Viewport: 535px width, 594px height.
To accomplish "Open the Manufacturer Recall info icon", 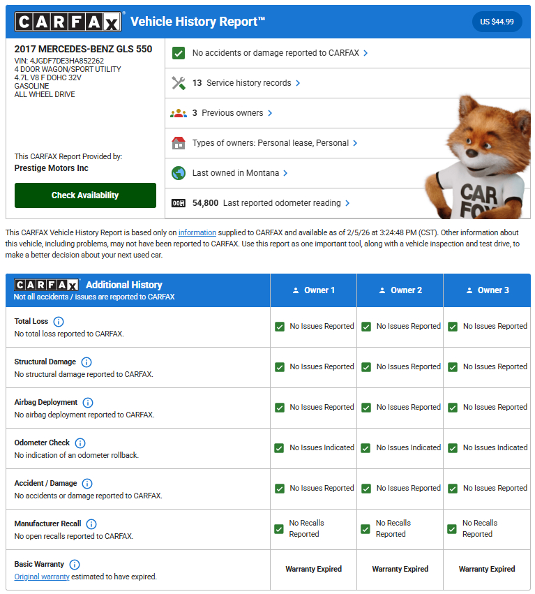I will [x=91, y=524].
